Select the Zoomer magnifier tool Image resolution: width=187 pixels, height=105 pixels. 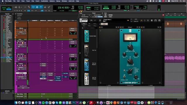coord(29,7)
